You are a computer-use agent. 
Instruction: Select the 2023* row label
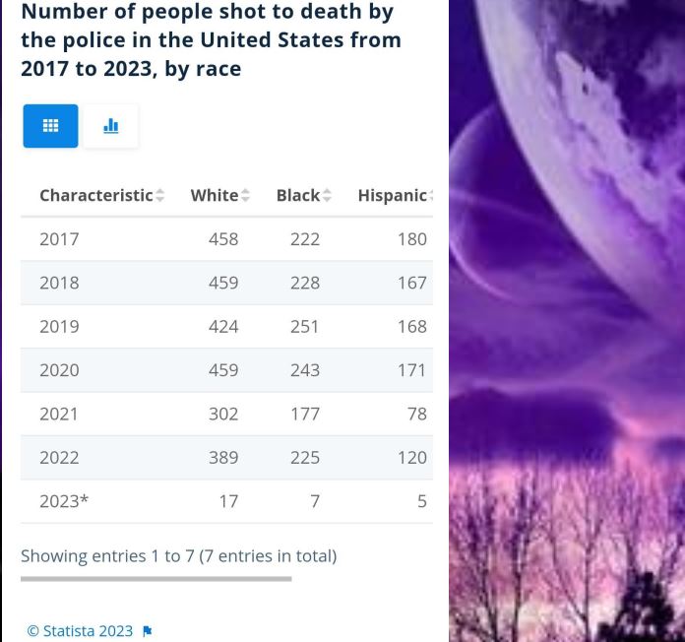[x=64, y=501]
